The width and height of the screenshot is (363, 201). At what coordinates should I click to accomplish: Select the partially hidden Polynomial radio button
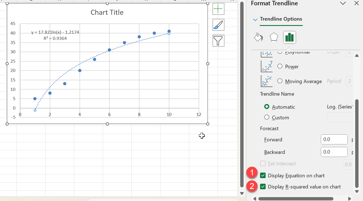[x=280, y=52]
